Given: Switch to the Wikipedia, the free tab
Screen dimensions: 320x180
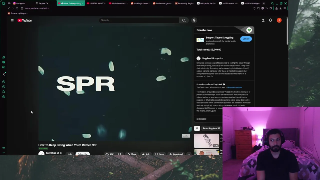Looking at the screenshot, I should (206, 3).
